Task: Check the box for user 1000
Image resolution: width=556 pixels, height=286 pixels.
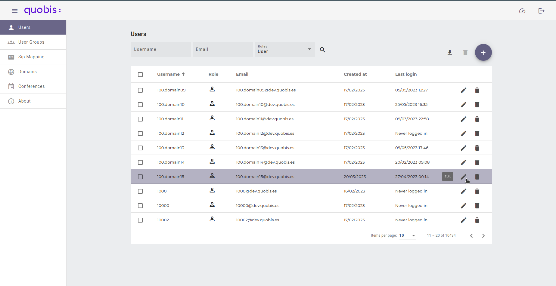Action: pyautogui.click(x=140, y=191)
